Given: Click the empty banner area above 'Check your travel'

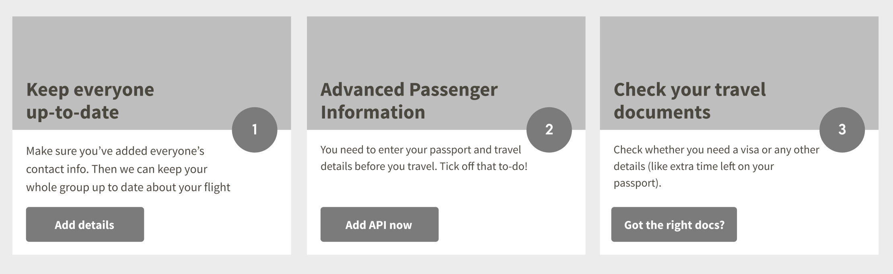Looking at the screenshot, I should [x=739, y=44].
